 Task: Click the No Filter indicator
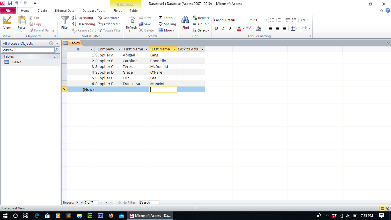coord(126,203)
